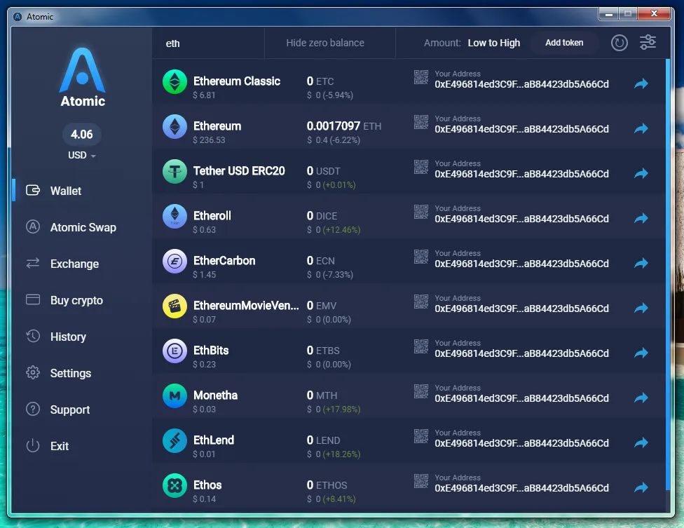Click the send arrow for Tether USD ERC20
684x528 pixels.
(641, 173)
